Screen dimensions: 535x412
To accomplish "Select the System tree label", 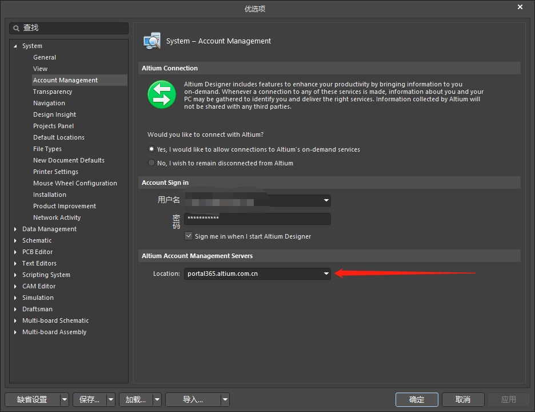I will 33,46.
